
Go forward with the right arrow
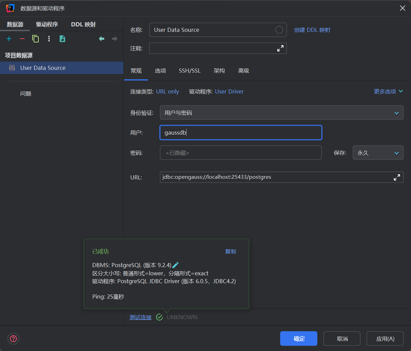click(114, 39)
